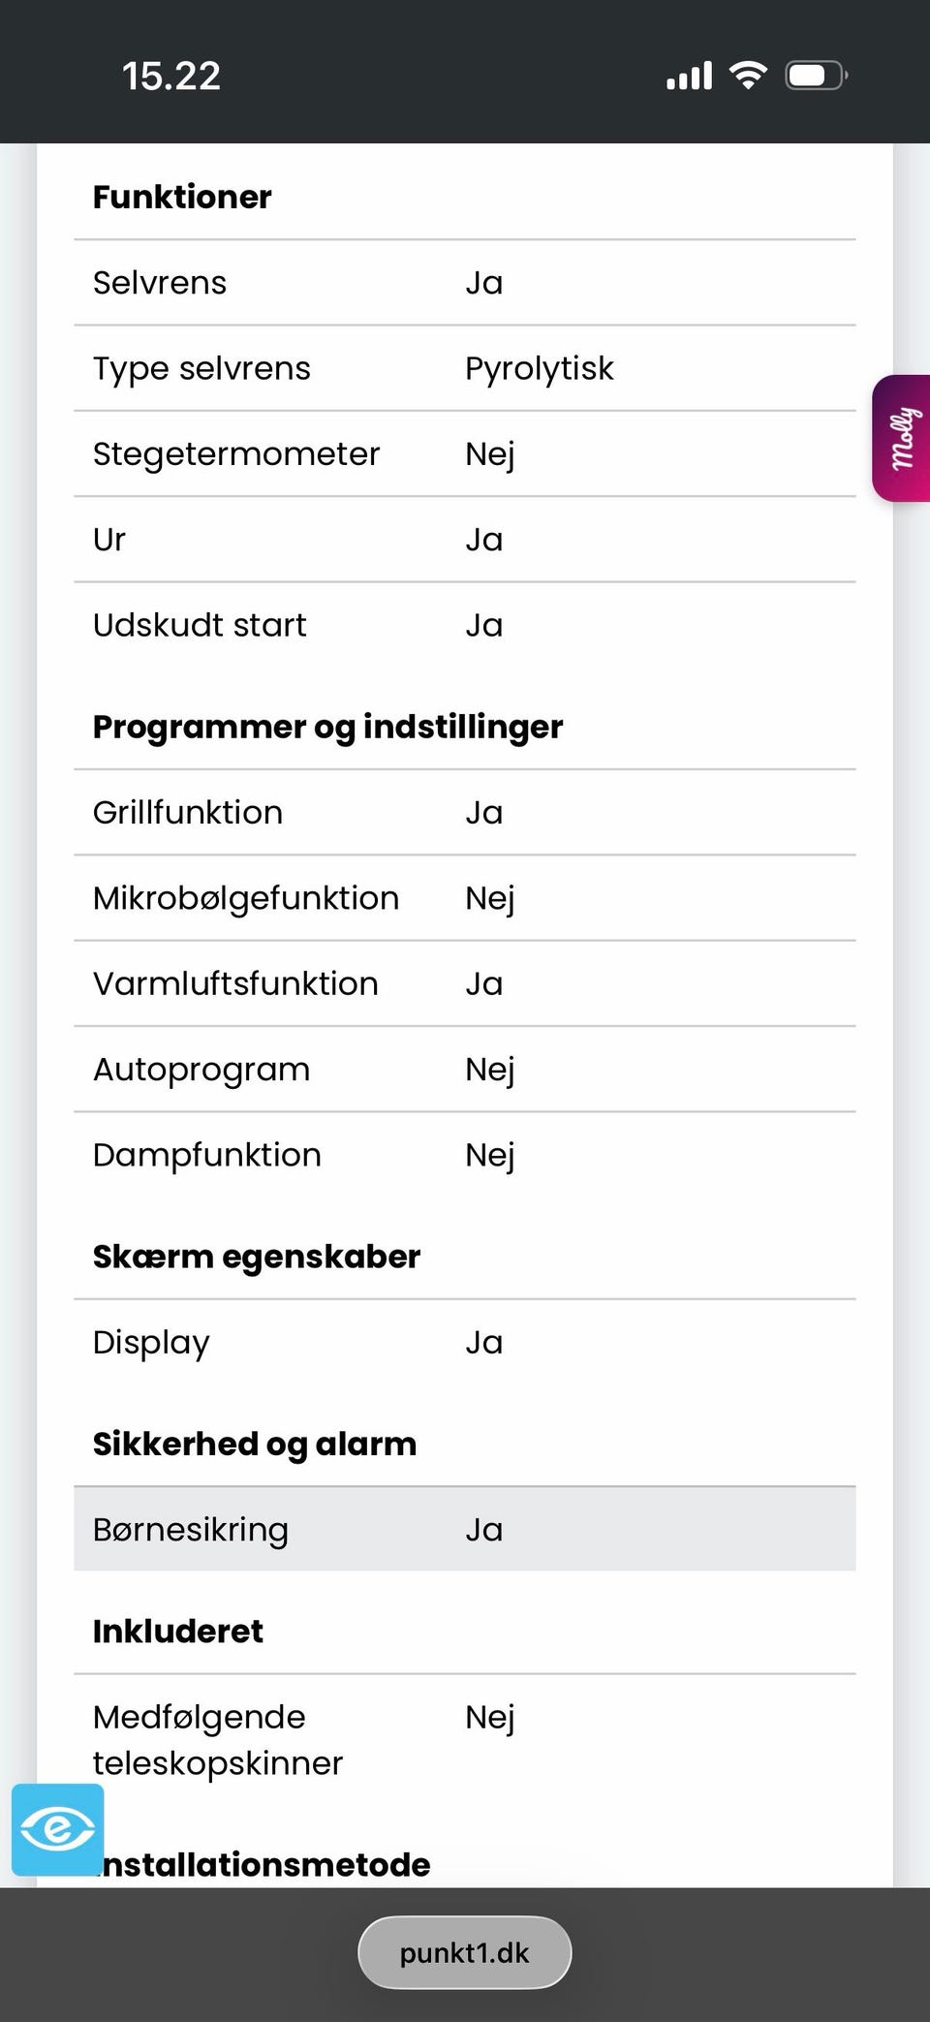The height and width of the screenshot is (2022, 930).
Task: Tap the battery indicator icon
Action: (816, 76)
